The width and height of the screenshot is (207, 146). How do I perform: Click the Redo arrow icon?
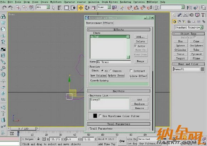(x=11, y=7)
